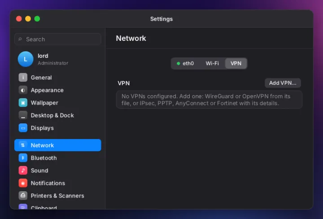Click the Displays blue monitor icon
The height and width of the screenshot is (219, 323).
23,128
